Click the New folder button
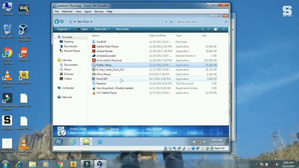Screen dimensions: 299x168 (122, 29)
